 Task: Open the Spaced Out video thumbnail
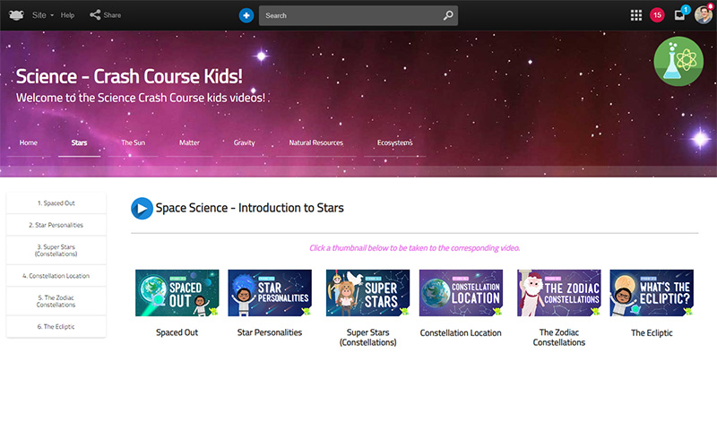177,293
